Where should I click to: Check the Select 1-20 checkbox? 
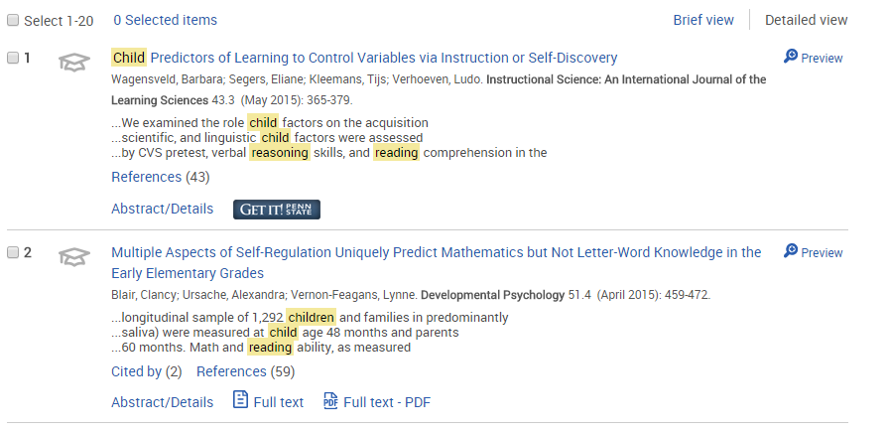point(13,21)
